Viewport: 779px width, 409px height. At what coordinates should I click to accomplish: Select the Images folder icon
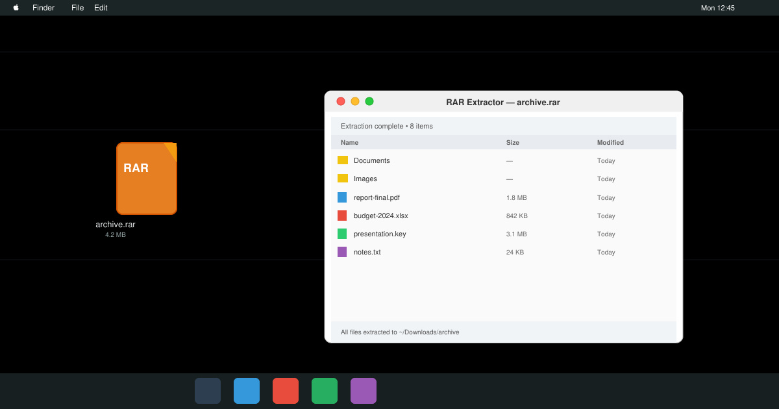(342, 179)
